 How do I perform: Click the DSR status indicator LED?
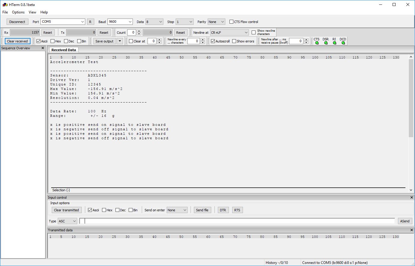(326, 43)
